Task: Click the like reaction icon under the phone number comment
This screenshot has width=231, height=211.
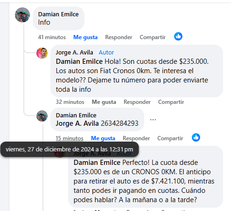Action: [x=196, y=137]
